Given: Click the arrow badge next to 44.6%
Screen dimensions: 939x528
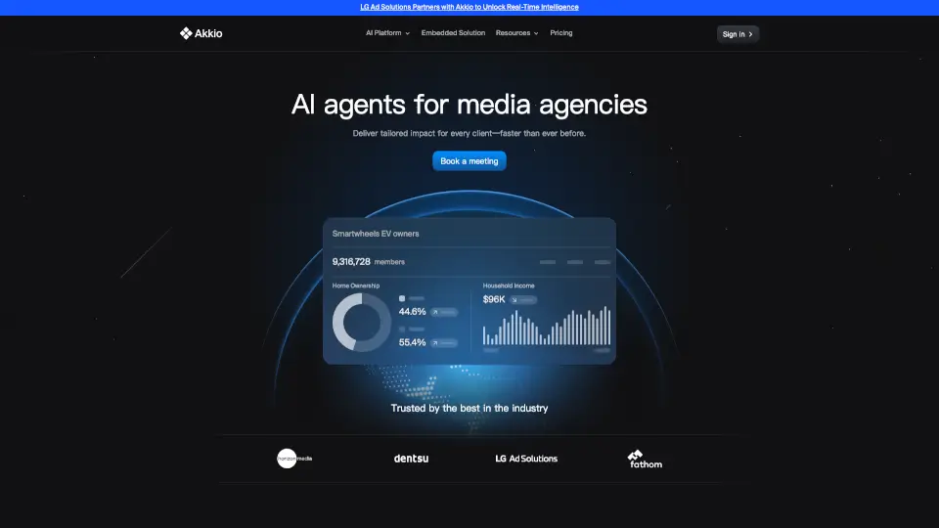Looking at the screenshot, I should tap(444, 312).
